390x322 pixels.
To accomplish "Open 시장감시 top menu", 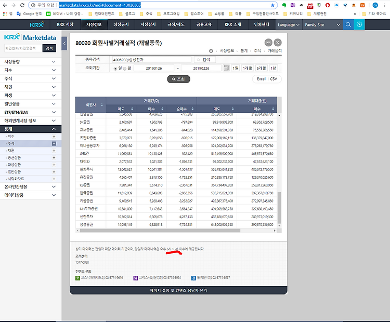I will tap(148, 24).
